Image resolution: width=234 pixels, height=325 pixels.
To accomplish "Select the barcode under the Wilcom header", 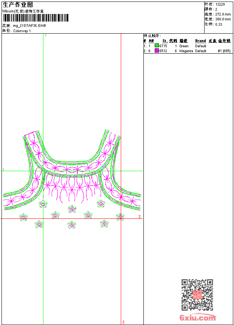I will click(35, 18).
